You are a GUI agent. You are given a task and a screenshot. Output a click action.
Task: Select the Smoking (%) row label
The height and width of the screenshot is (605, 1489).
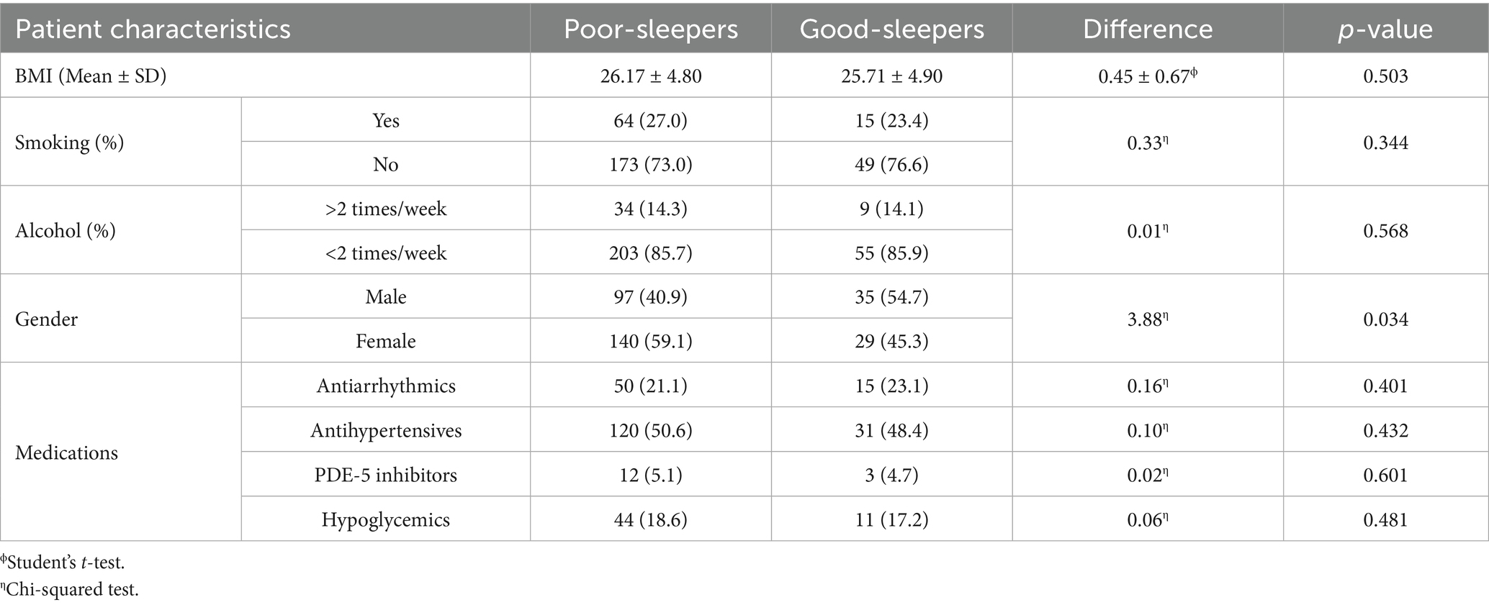pyautogui.click(x=69, y=142)
